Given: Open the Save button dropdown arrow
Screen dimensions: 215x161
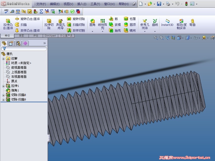Looking at the screenshot, I should [163, 4].
